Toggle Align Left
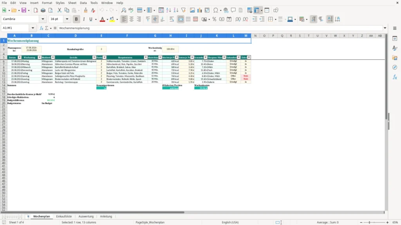Viewport: 401px width, 225px height. click(x=124, y=19)
